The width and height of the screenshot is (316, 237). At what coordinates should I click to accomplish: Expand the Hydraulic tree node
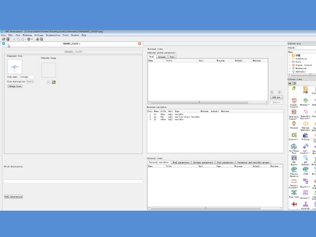(290, 72)
